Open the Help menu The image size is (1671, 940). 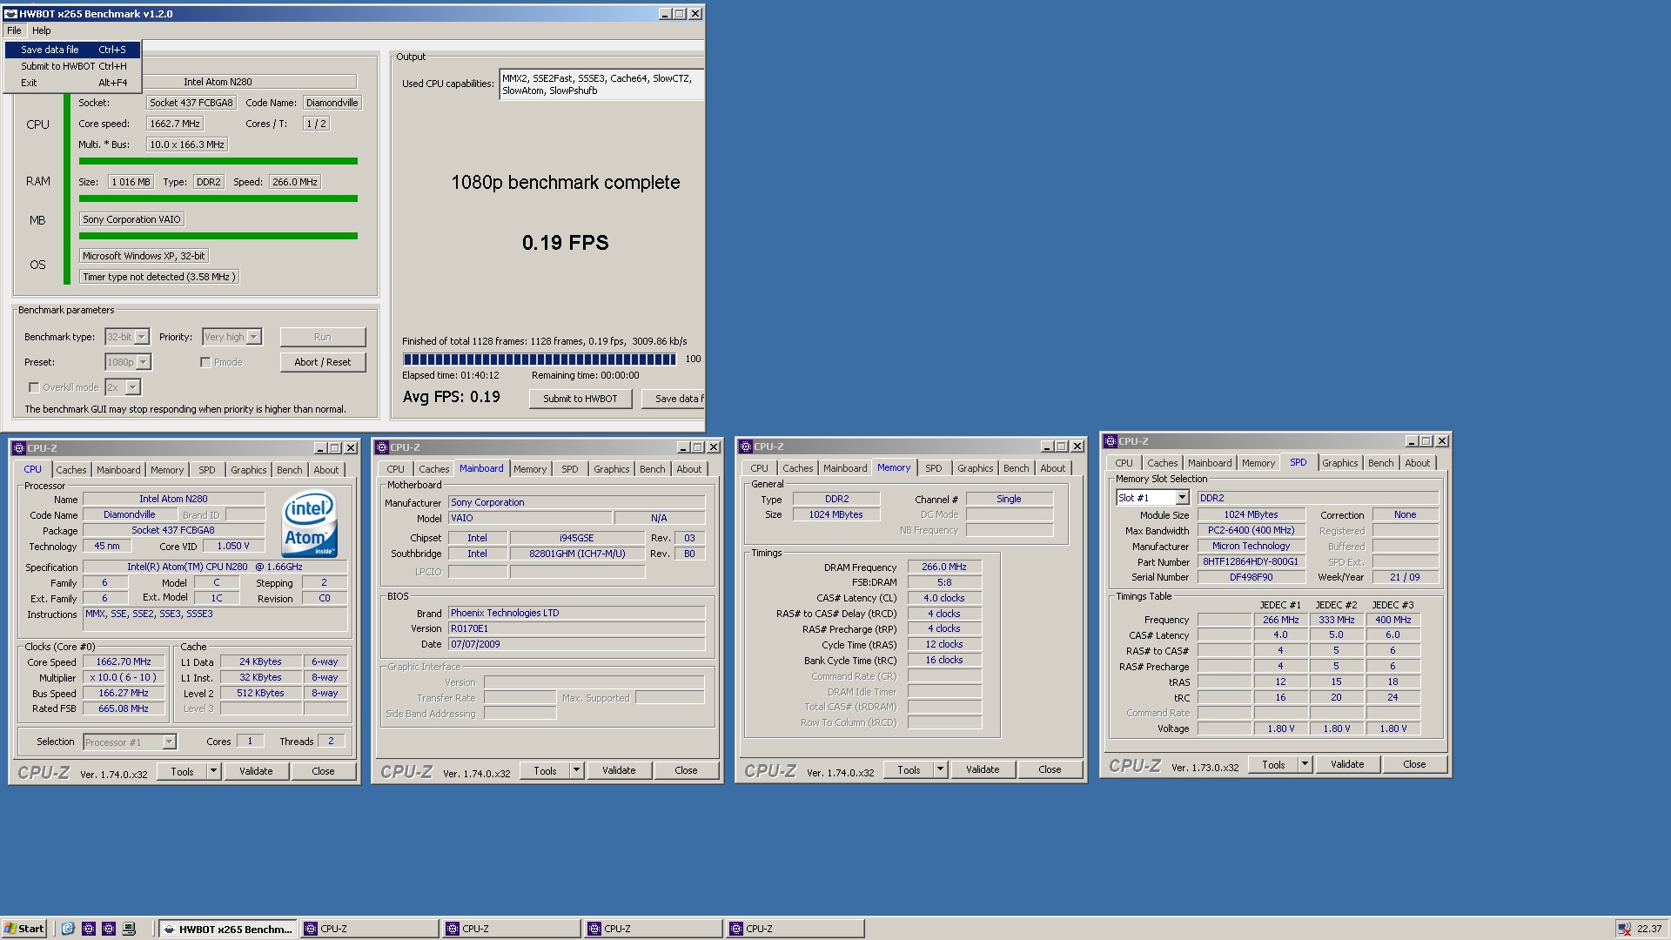[42, 30]
